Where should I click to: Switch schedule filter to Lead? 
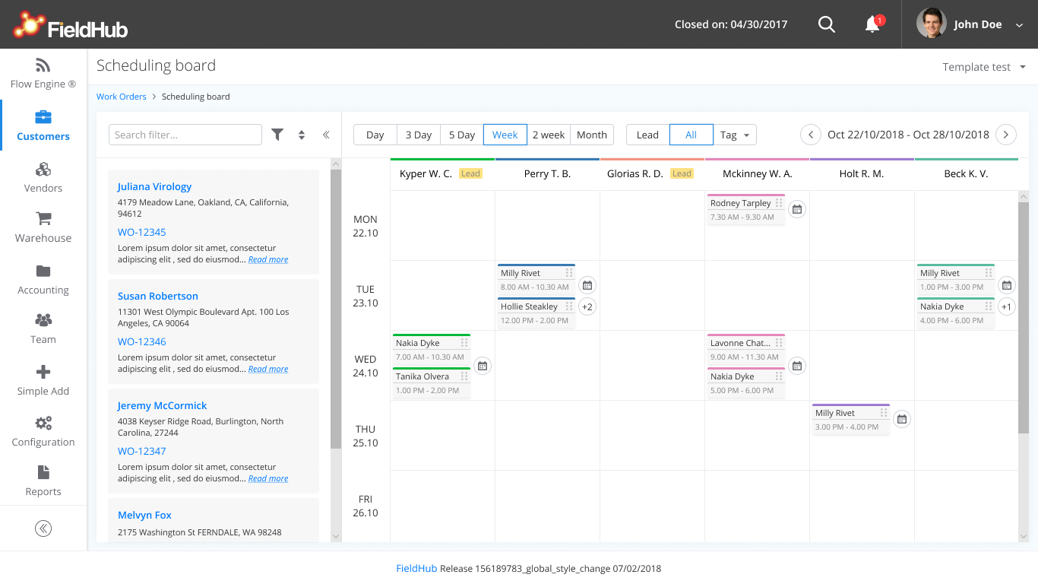click(x=647, y=134)
